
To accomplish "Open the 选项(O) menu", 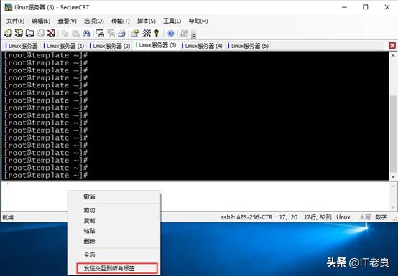I will [93, 21].
